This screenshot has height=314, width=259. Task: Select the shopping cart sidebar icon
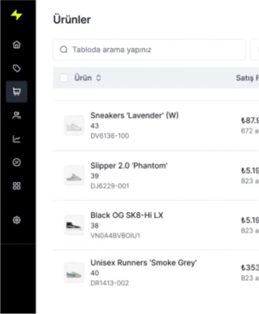[16, 92]
